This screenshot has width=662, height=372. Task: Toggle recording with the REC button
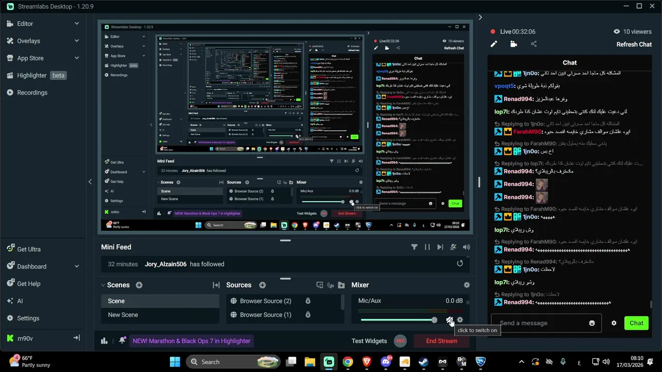point(399,340)
